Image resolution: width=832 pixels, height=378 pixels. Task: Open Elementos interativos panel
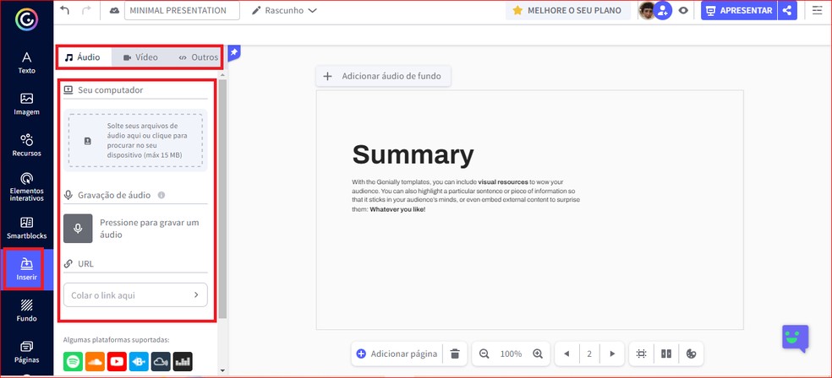(26, 186)
